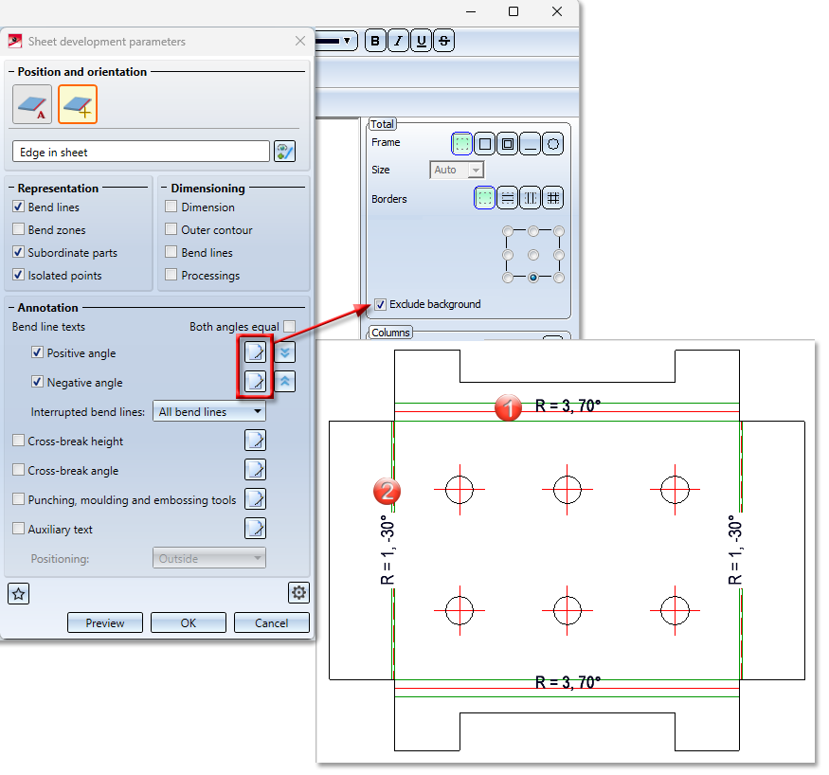The width and height of the screenshot is (829, 775).
Task: Uncheck Bend lines under Representation
Action: [x=19, y=207]
